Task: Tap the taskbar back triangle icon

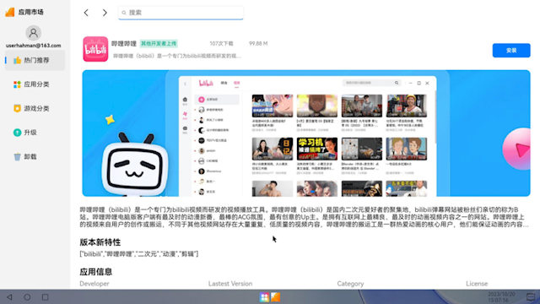Action: coord(9,297)
